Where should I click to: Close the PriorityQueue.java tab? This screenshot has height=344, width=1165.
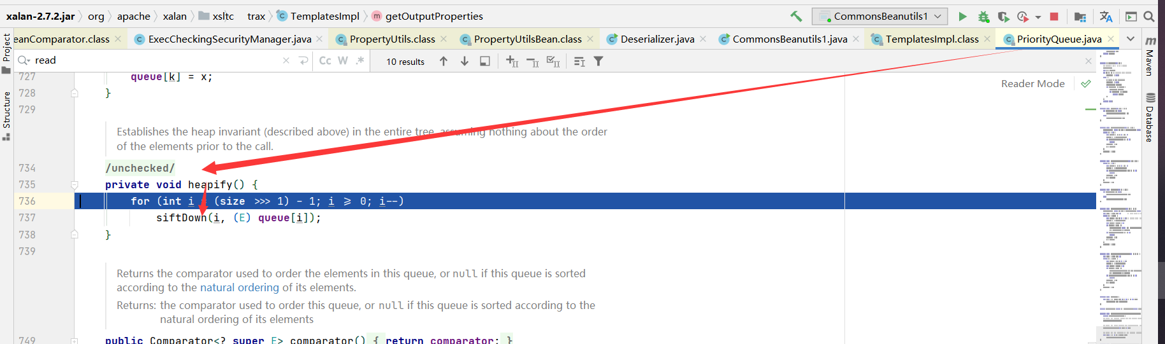click(x=1111, y=39)
